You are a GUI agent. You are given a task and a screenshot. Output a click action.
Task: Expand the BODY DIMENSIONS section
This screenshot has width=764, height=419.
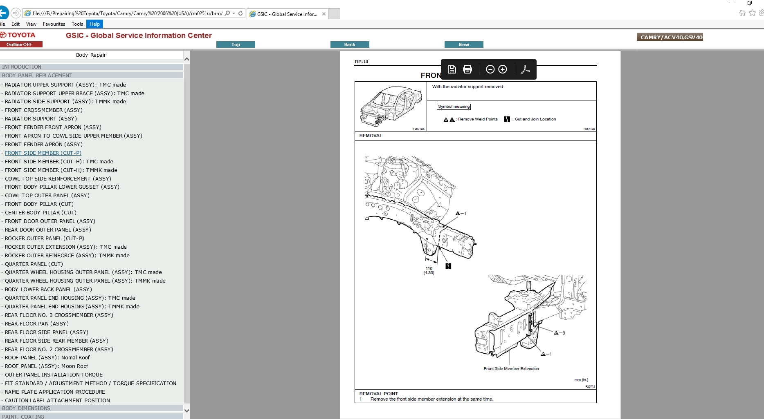click(x=92, y=408)
